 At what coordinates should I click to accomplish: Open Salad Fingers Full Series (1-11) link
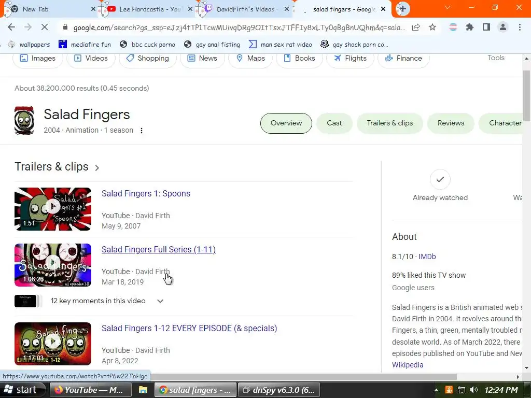pyautogui.click(x=159, y=249)
